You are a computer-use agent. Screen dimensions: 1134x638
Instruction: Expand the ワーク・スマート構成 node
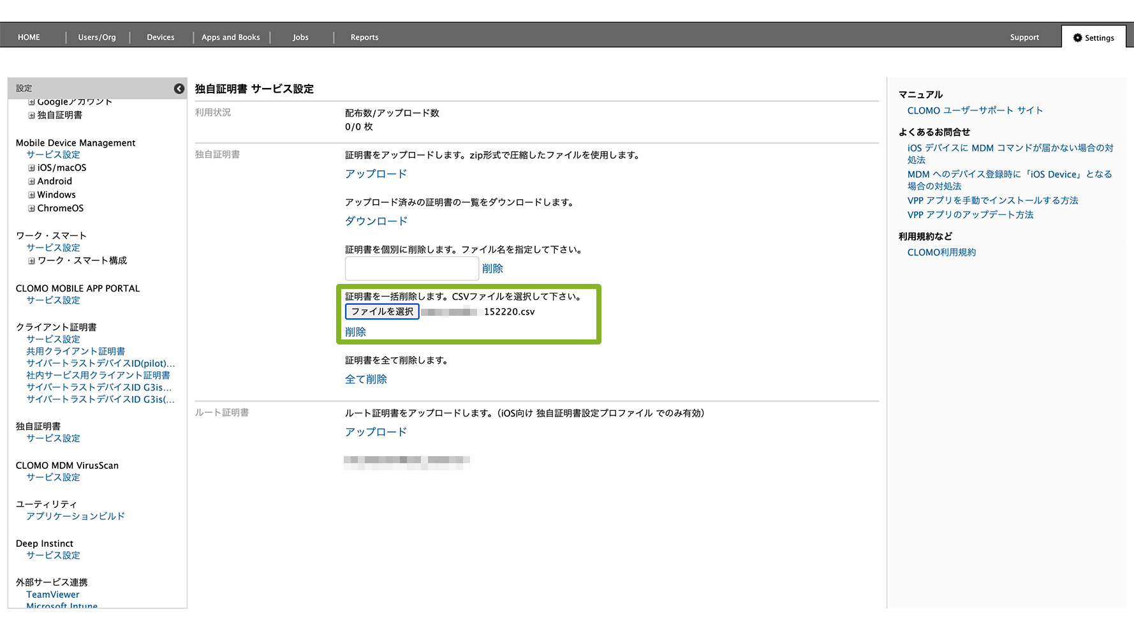click(31, 261)
